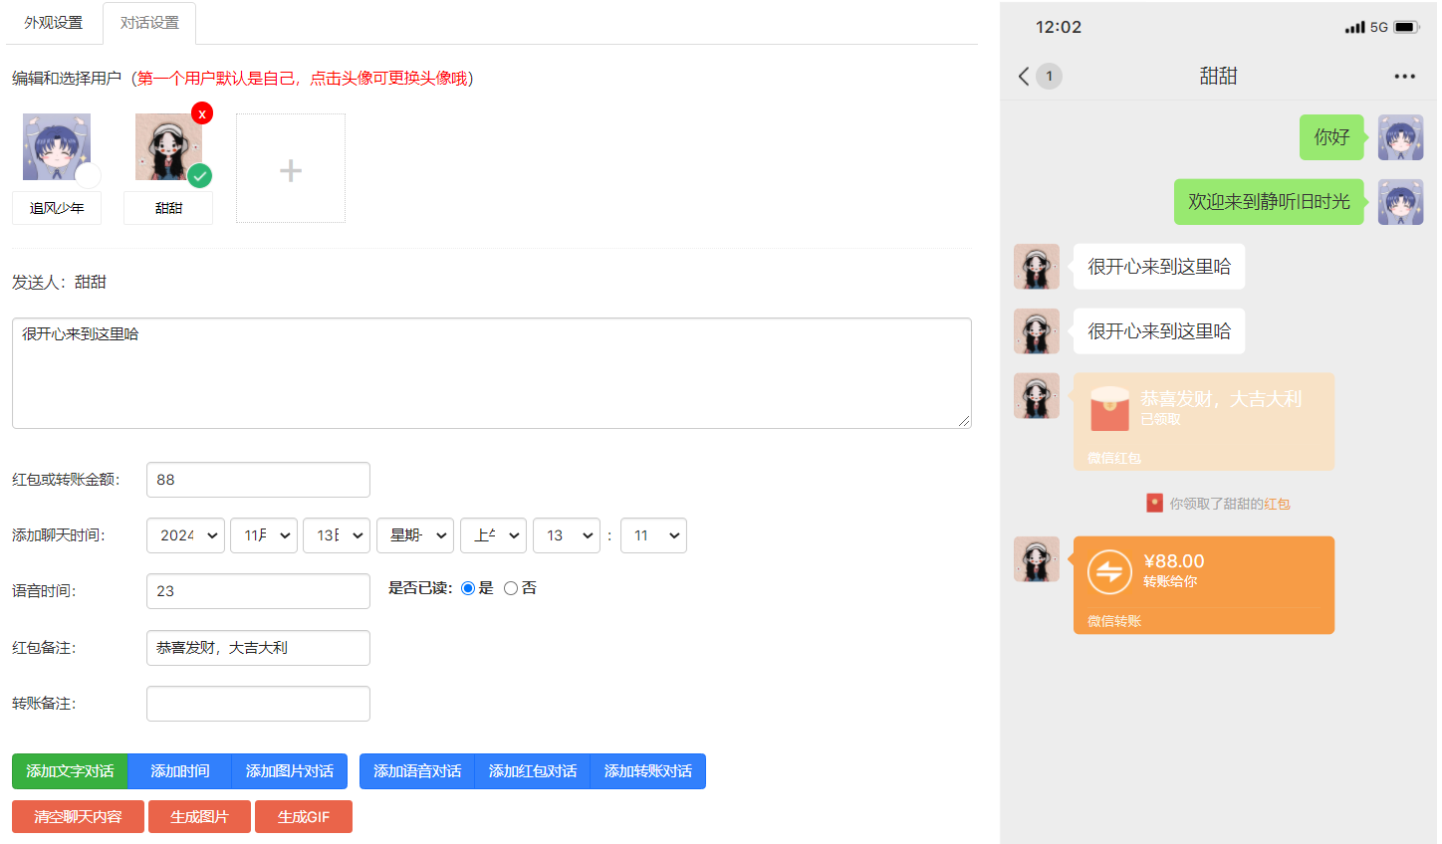Click the 生成GIF button
Viewport: 1442px width, 844px height.
[x=303, y=816]
